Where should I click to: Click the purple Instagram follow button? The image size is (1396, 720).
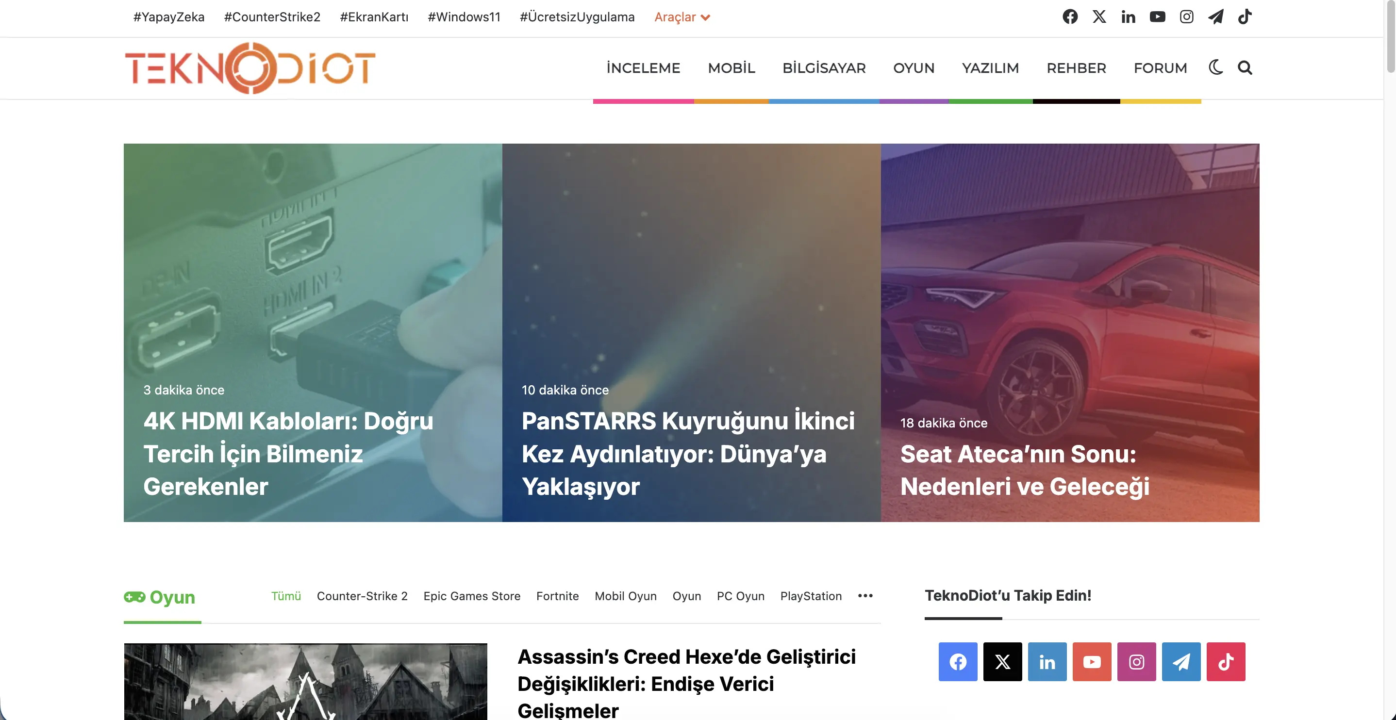(1136, 661)
